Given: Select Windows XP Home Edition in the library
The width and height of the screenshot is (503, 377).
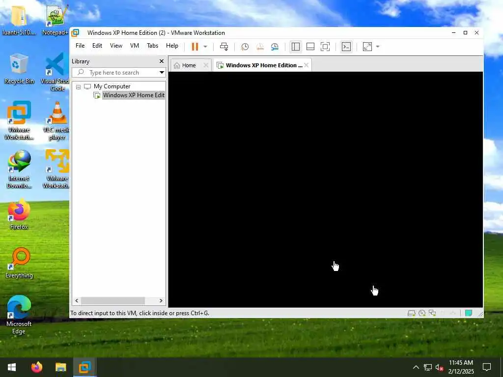Looking at the screenshot, I should 134,95.
